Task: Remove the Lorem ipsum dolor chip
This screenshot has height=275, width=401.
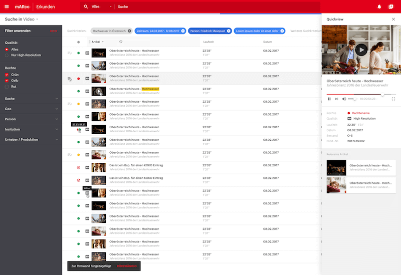Action: pyautogui.click(x=282, y=31)
